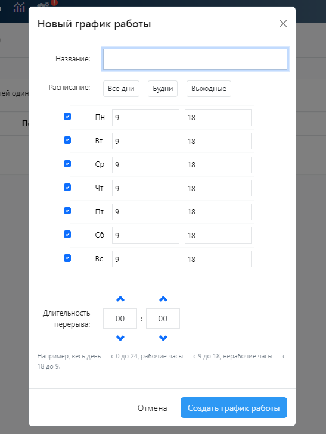Close the new work schedule dialog
This screenshot has width=326, height=434.
[x=283, y=24]
